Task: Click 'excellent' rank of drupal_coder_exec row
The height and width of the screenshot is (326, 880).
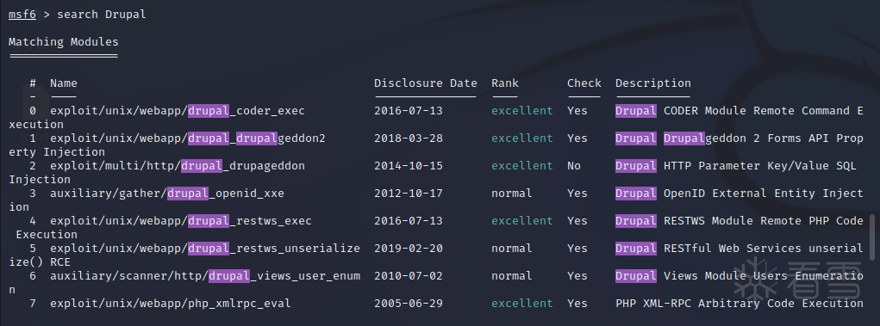Action: pyautogui.click(x=522, y=111)
